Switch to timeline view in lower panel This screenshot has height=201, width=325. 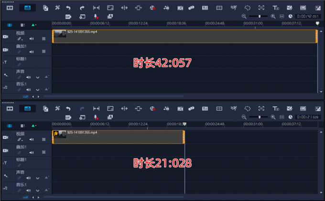(x=27, y=109)
